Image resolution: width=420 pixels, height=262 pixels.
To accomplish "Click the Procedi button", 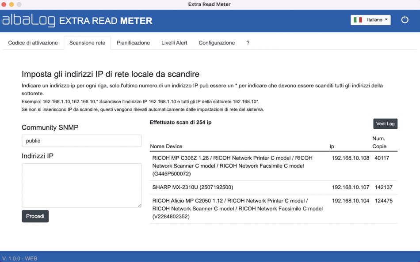I will (35, 216).
